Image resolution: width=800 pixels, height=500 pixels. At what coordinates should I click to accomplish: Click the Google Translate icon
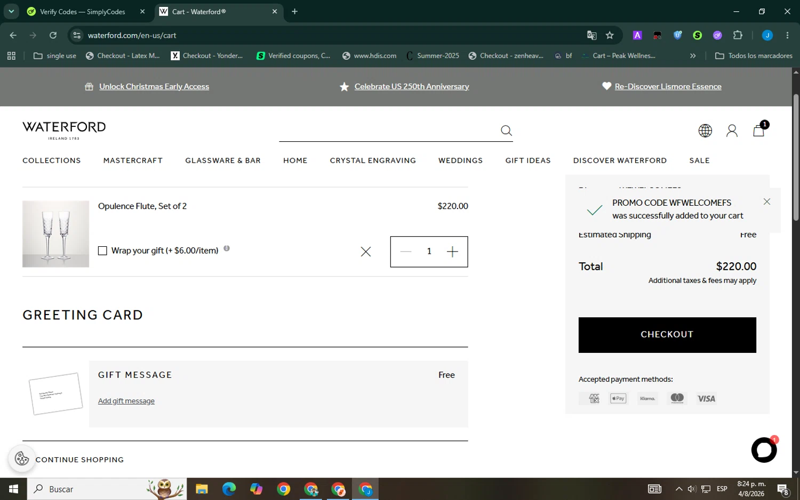click(591, 35)
